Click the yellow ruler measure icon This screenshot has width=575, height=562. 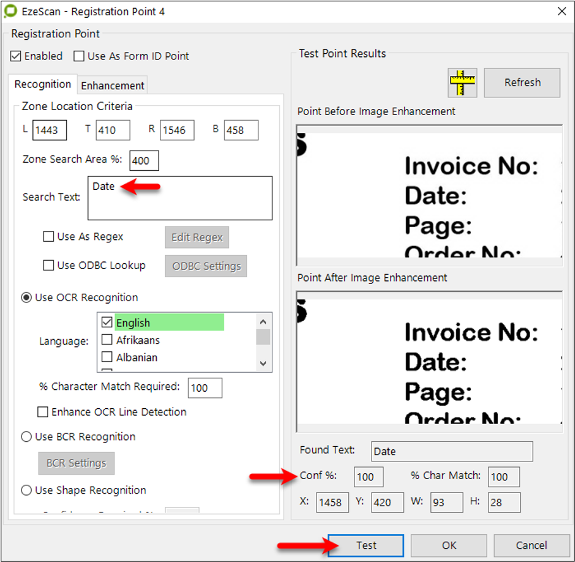[x=462, y=83]
